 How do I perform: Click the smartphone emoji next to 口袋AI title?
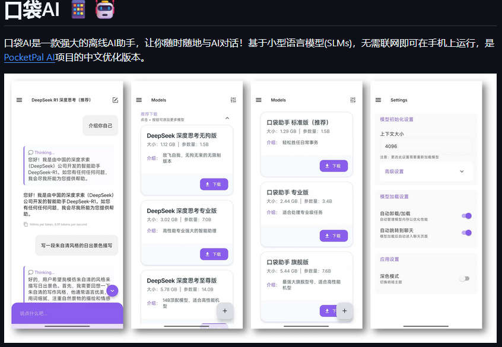[78, 9]
